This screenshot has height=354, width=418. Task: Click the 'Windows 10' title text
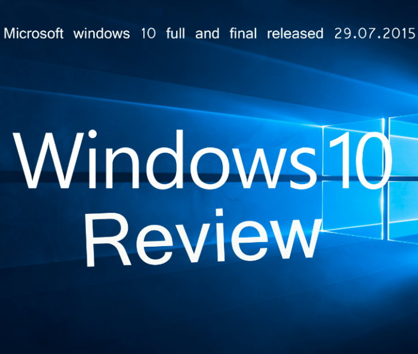pyautogui.click(x=202, y=160)
